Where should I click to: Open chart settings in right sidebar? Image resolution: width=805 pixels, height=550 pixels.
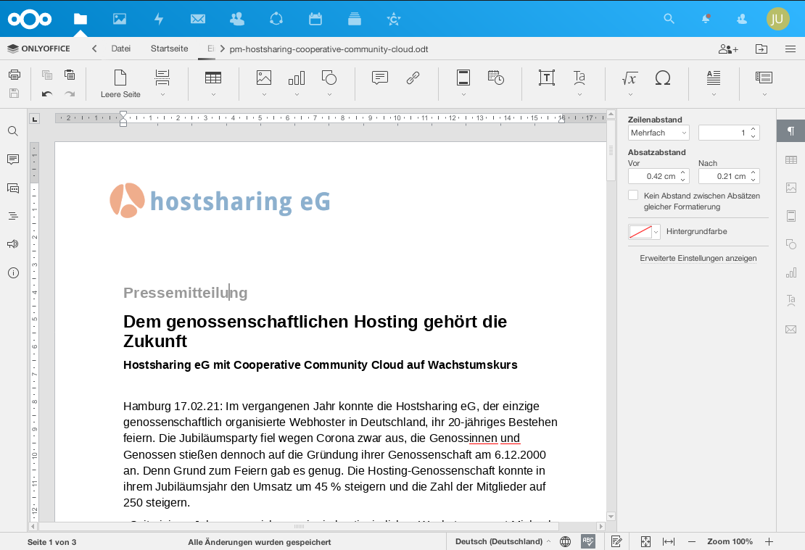click(x=791, y=272)
